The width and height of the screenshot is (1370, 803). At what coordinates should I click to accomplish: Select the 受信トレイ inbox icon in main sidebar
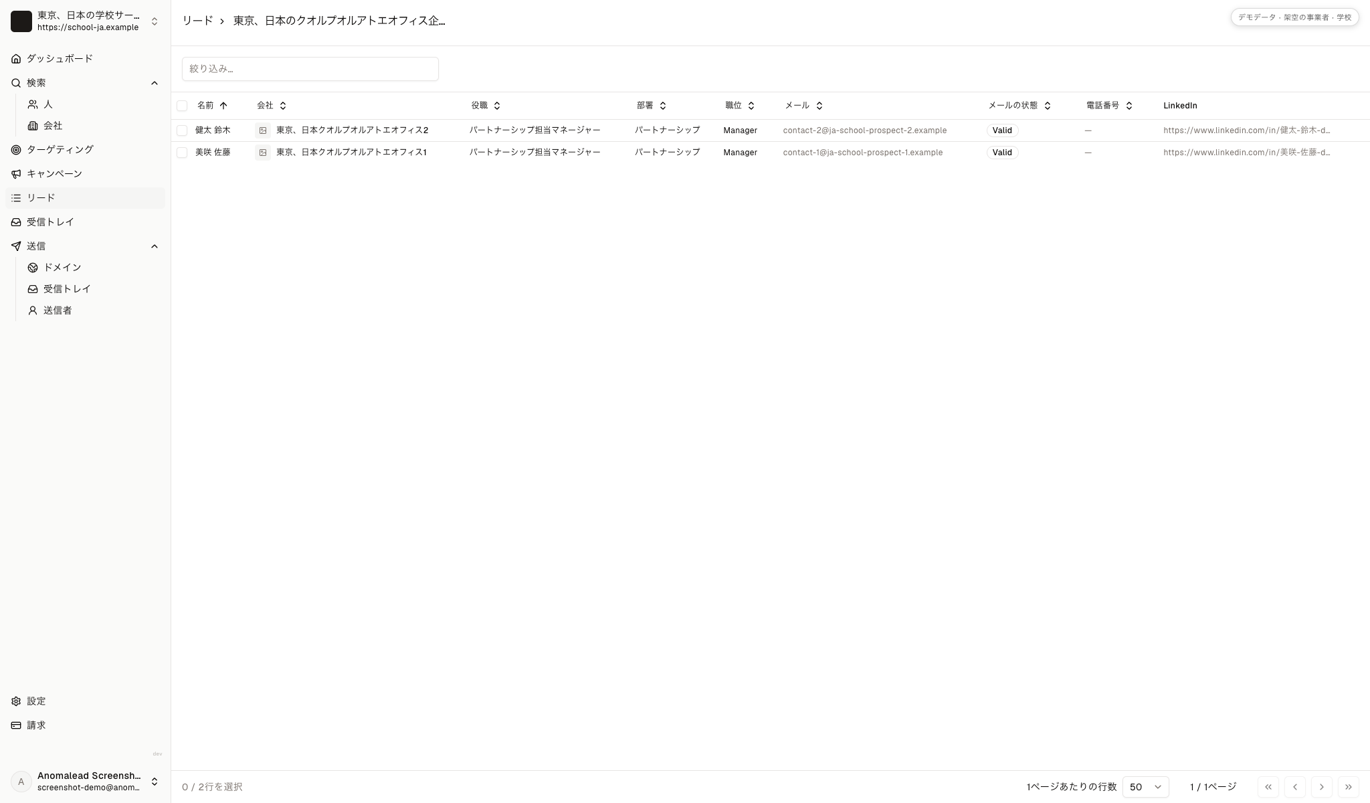tap(16, 222)
